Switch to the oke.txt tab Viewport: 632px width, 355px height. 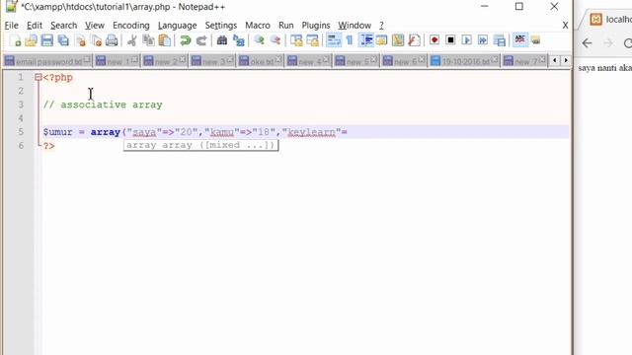click(260, 61)
